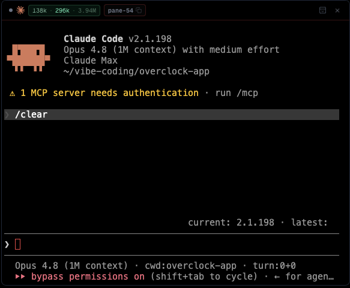Copy the pane-54 name icon

click(x=139, y=10)
